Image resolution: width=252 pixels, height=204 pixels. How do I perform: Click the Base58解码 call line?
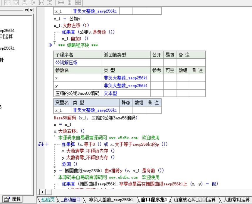pyautogui.click(x=96, y=118)
